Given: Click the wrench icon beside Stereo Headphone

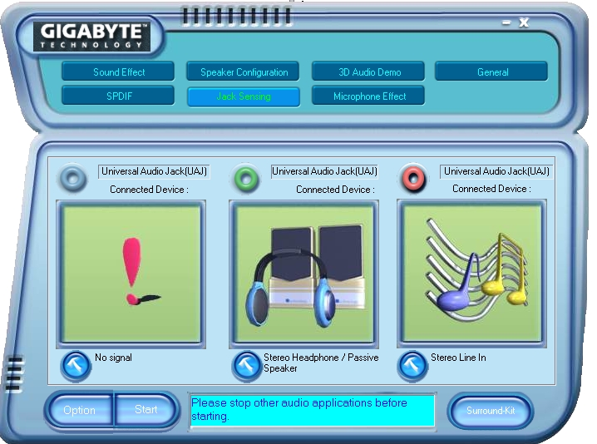Looking at the screenshot, I should tap(247, 366).
